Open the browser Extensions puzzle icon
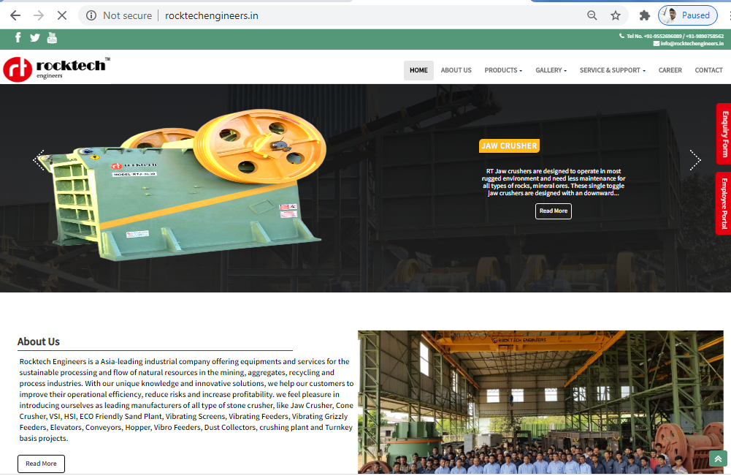This screenshot has height=476, width=731. 644,15
